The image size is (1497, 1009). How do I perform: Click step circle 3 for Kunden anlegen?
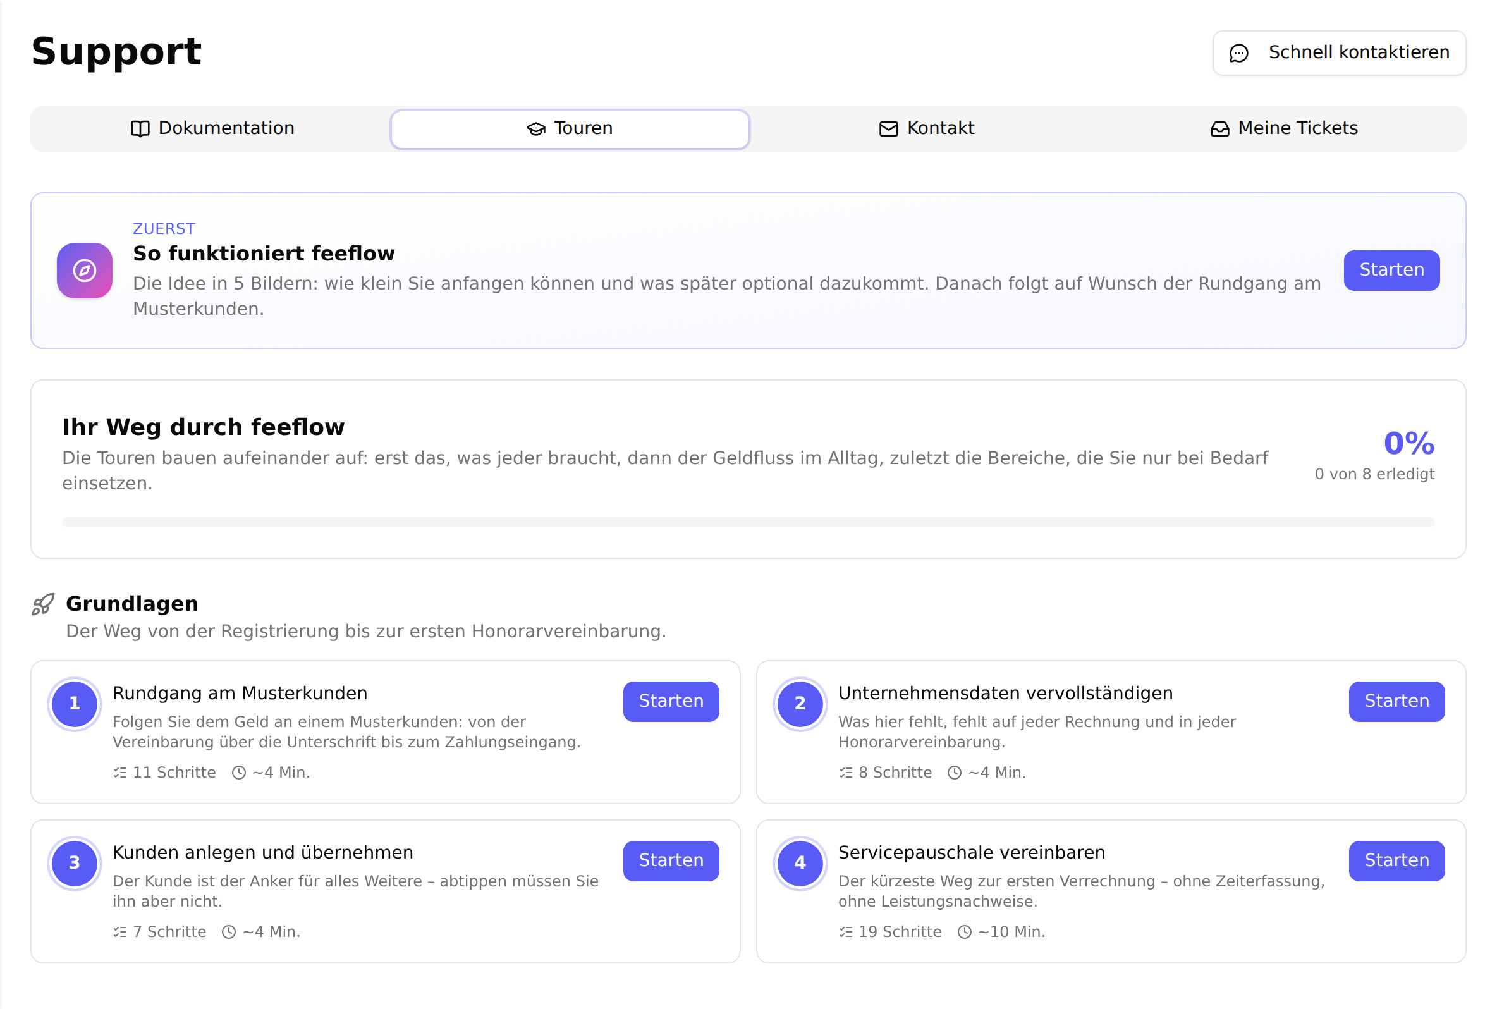click(75, 863)
